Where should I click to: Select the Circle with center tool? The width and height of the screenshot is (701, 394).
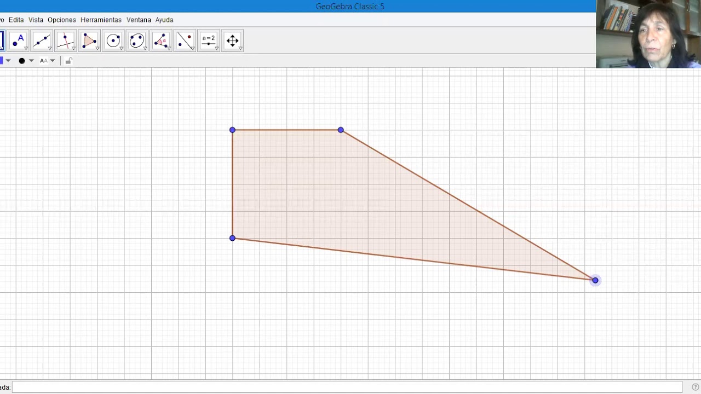[x=113, y=41]
